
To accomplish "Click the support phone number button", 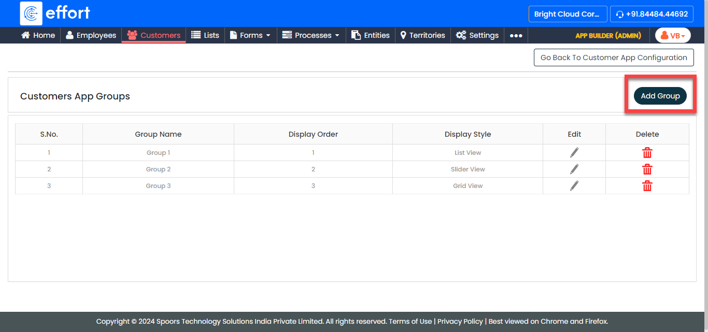I will (652, 14).
